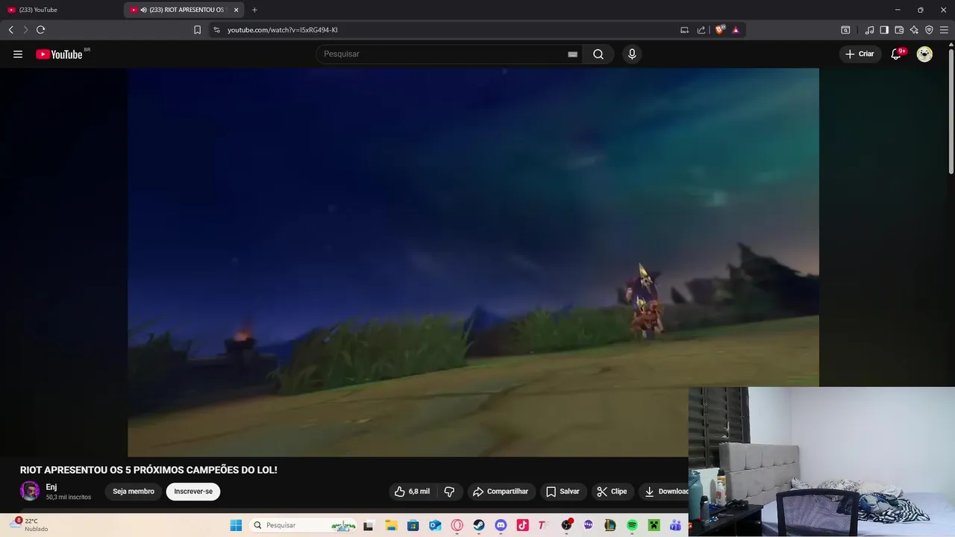Open Discord from the taskbar
The height and width of the screenshot is (537, 955).
click(501, 525)
